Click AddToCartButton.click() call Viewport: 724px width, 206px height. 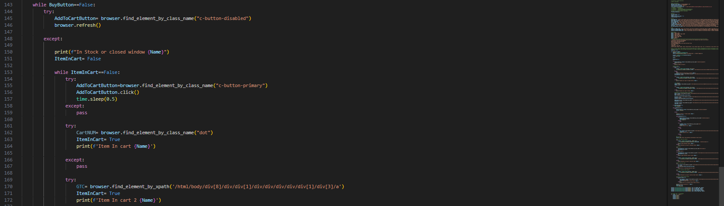tap(107, 92)
